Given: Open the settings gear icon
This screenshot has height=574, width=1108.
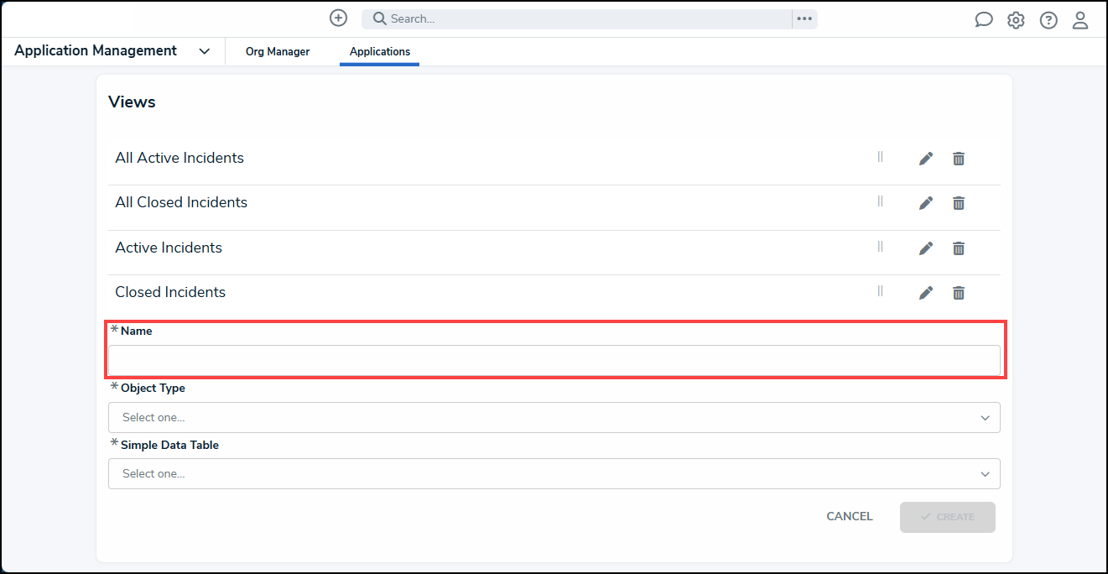Looking at the screenshot, I should click(x=1016, y=20).
